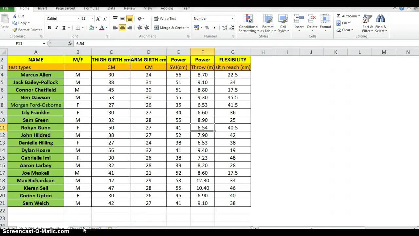Expand Merge & Center options arrow
This screenshot has width=419, height=236.
pyautogui.click(x=188, y=28)
